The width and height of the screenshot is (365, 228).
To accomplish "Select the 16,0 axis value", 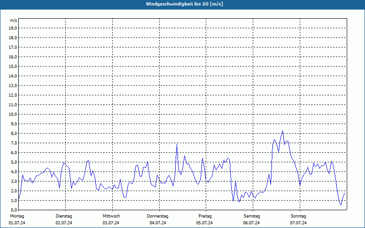I will (x=13, y=57).
